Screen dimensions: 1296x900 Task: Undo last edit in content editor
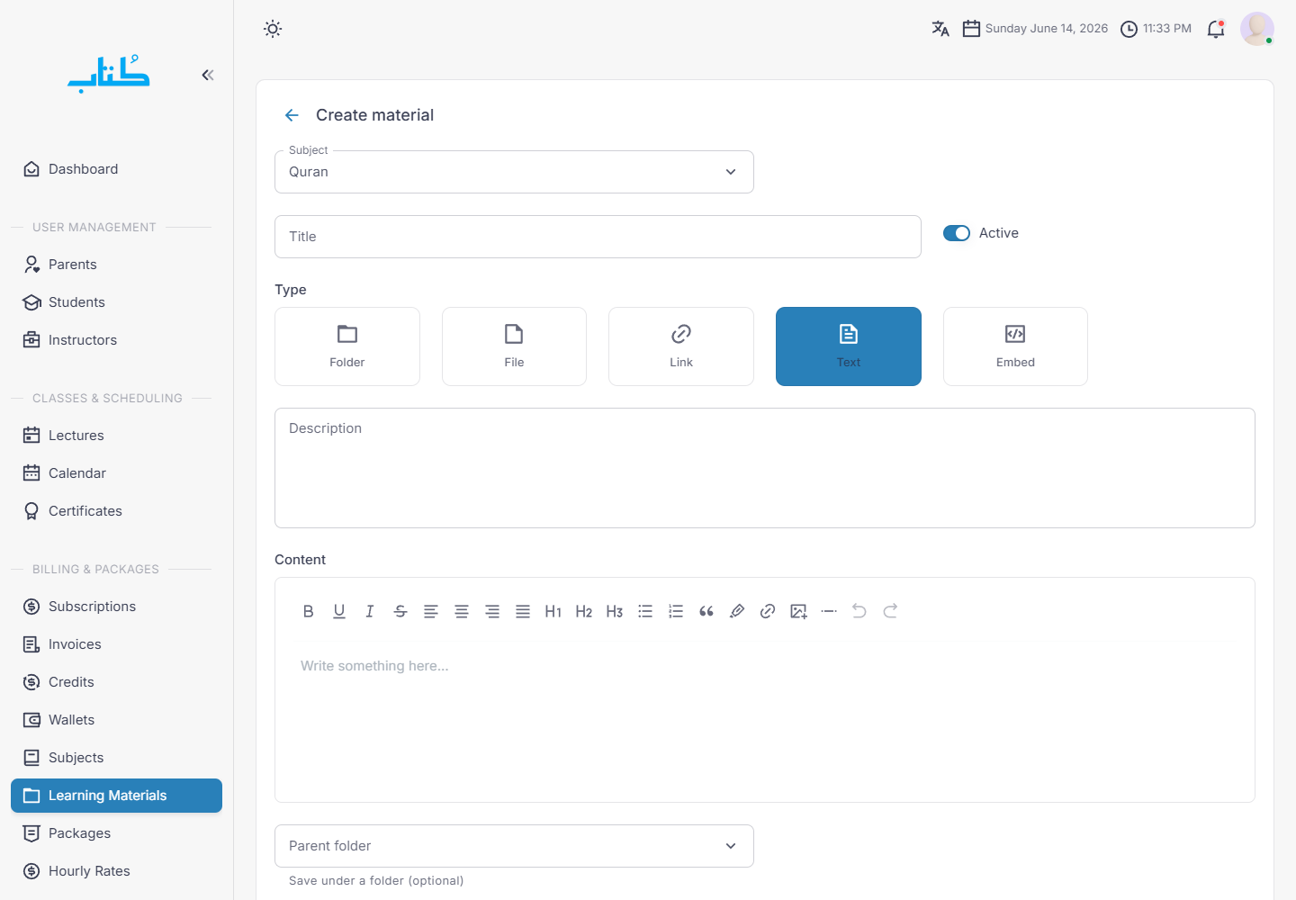point(859,611)
